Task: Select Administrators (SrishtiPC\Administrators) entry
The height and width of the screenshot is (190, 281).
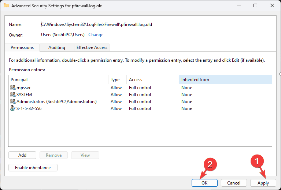Action: tap(140, 101)
